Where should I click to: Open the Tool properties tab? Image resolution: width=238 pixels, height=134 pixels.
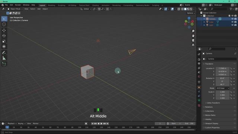pyautogui.click(x=199, y=54)
